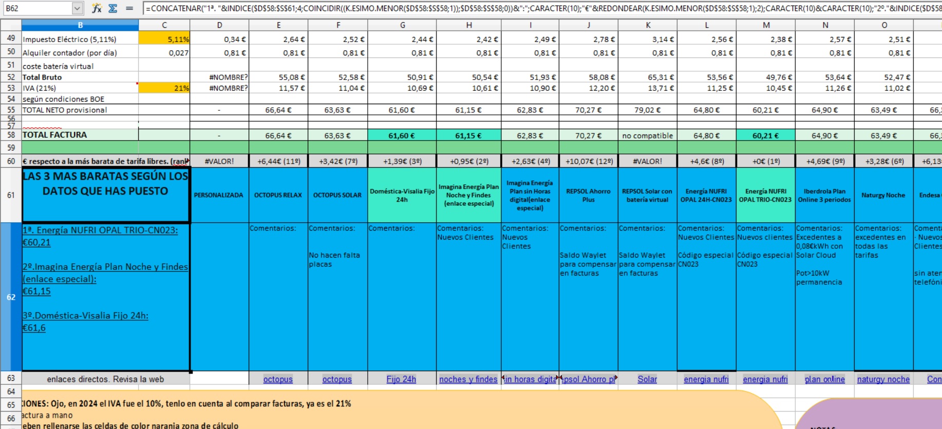Open the octopus link under OCTOPUS SOLAR
Viewport: 942px width, 429px height.
(337, 379)
